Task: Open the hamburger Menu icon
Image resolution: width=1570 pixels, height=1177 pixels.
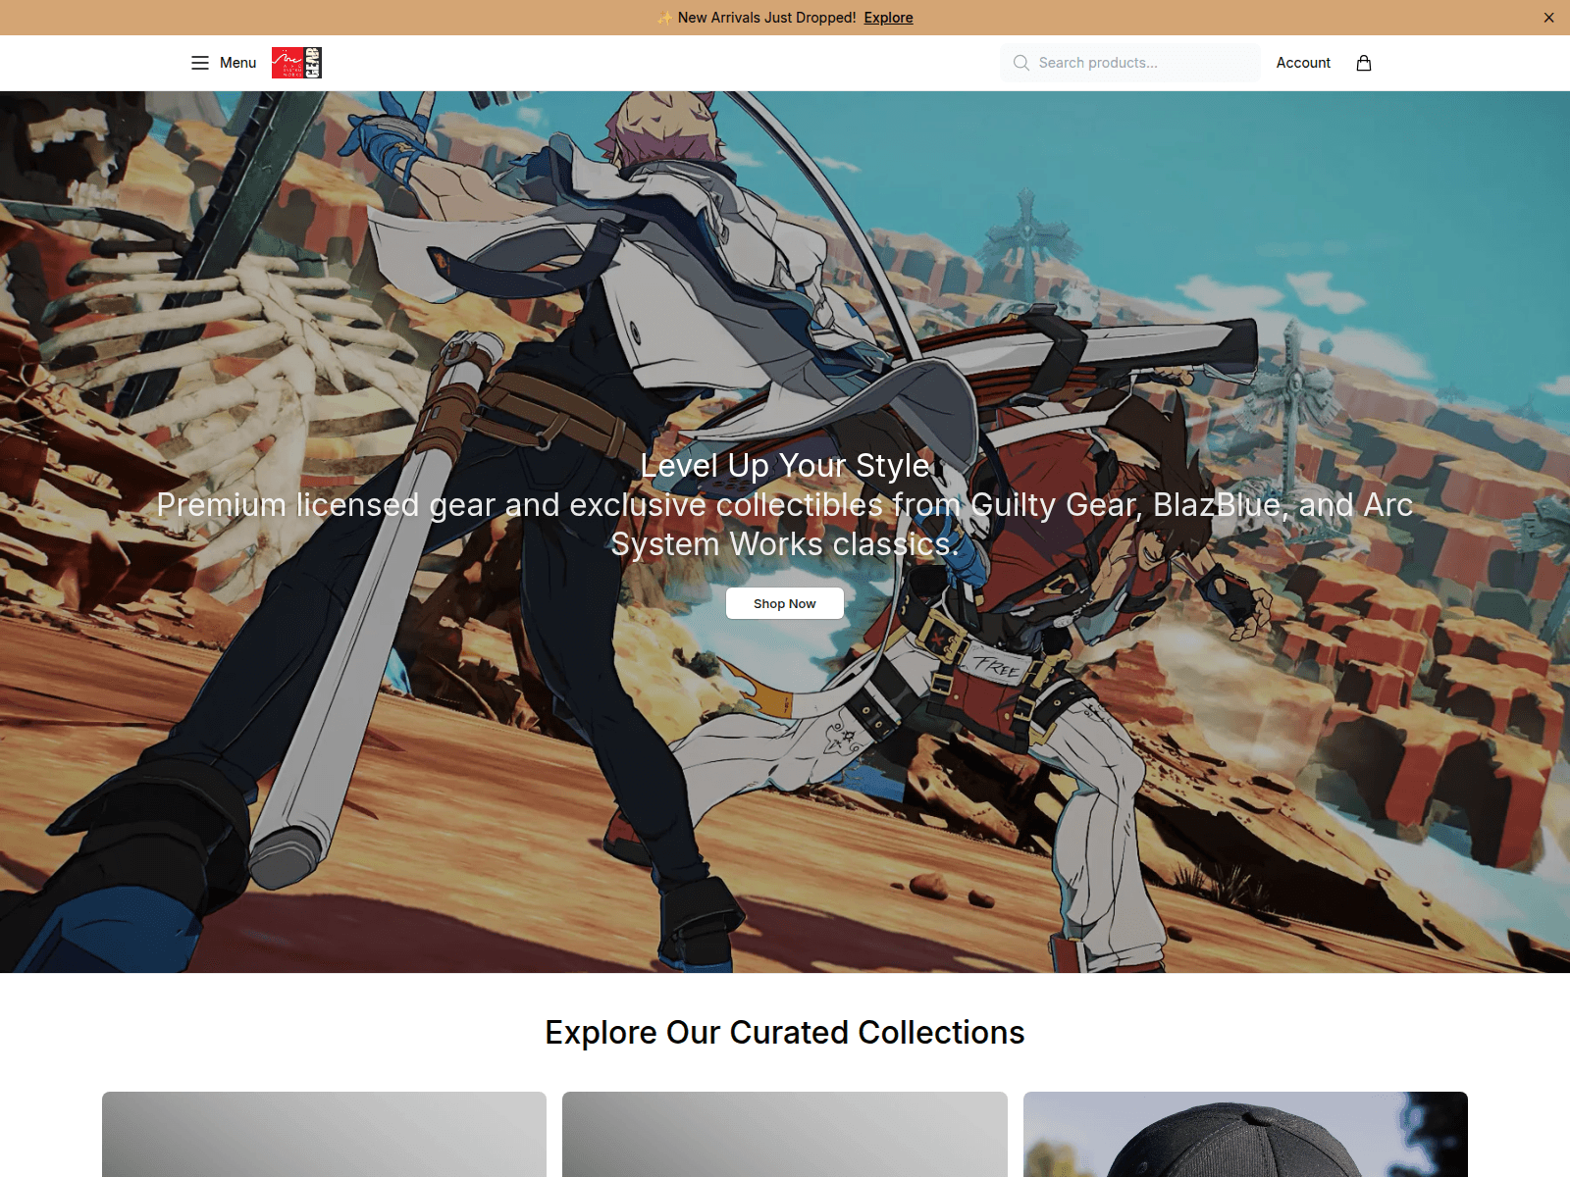Action: (200, 63)
